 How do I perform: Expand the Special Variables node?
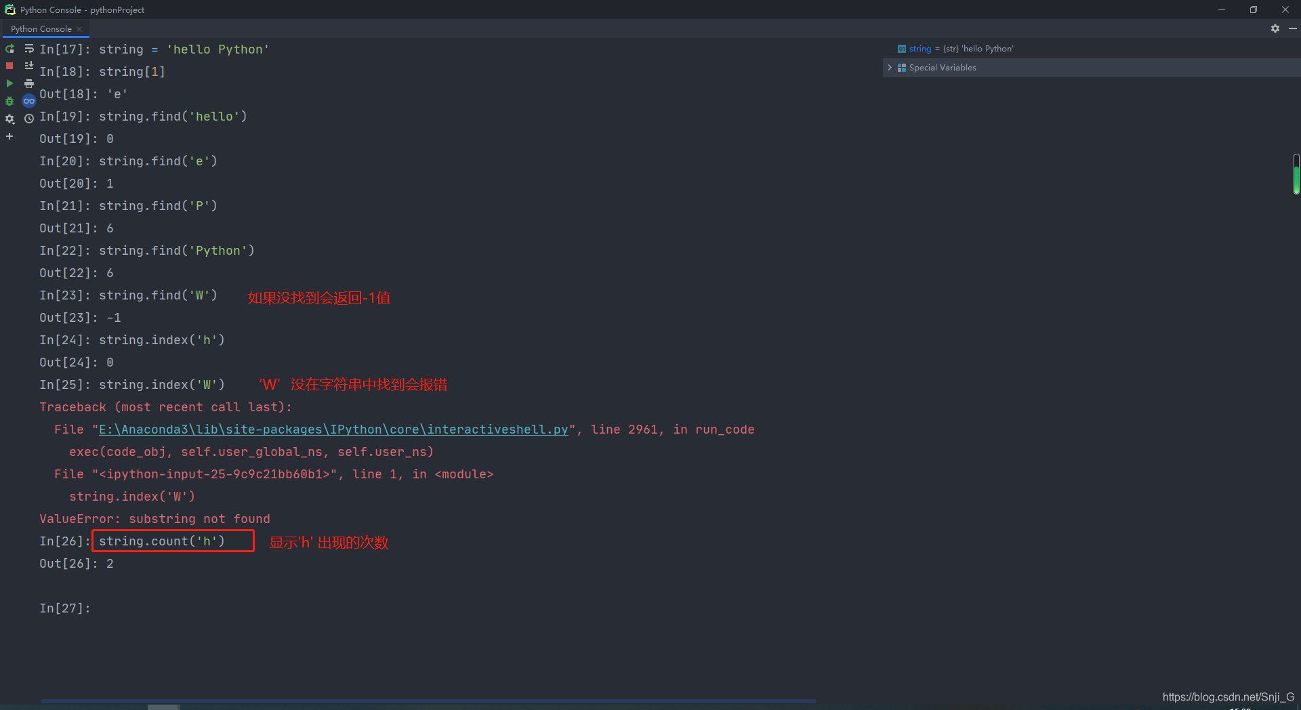point(890,68)
